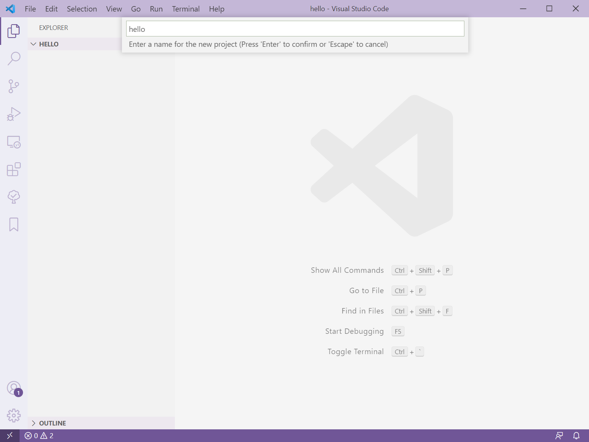589x442 pixels.
Task: Open the Run menu
Action: [x=156, y=8]
